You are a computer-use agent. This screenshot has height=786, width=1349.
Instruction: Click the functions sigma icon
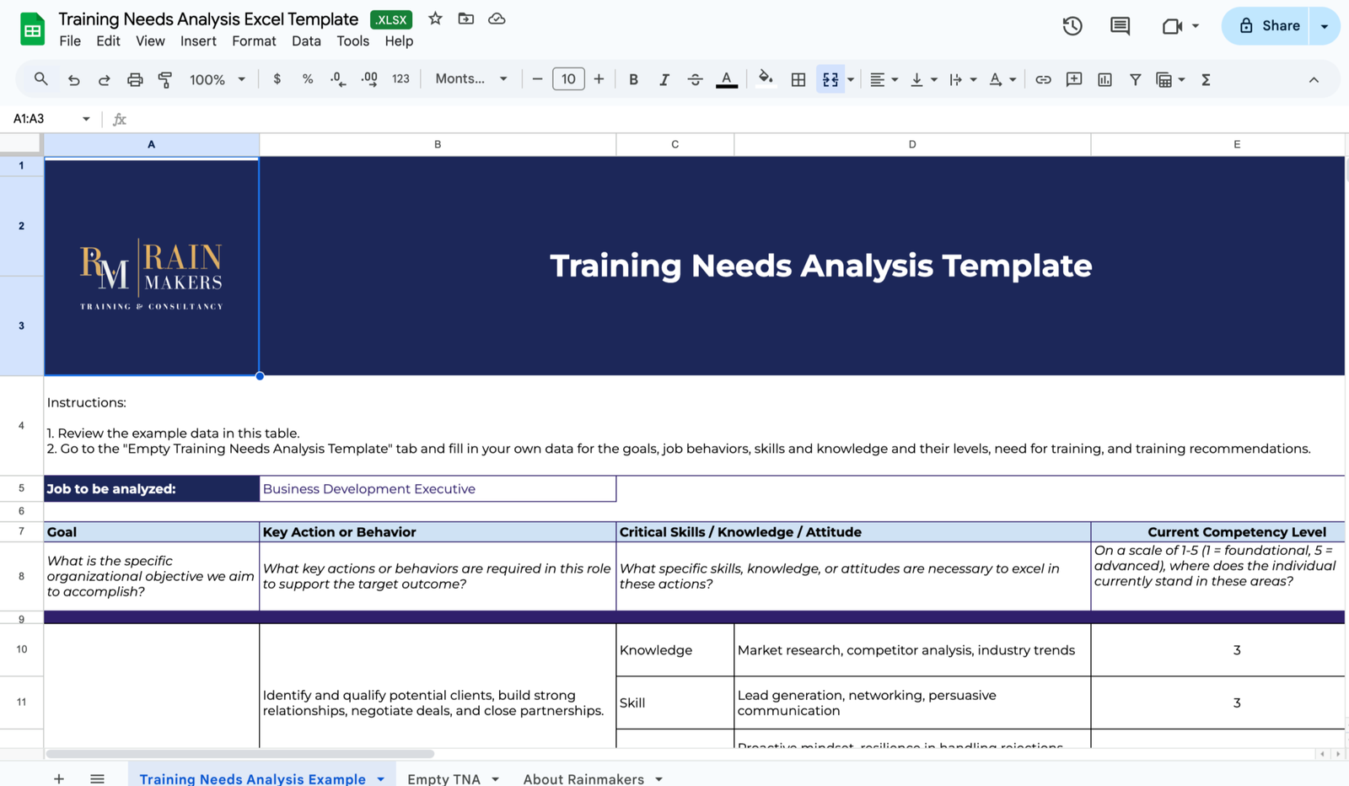pos(1207,78)
